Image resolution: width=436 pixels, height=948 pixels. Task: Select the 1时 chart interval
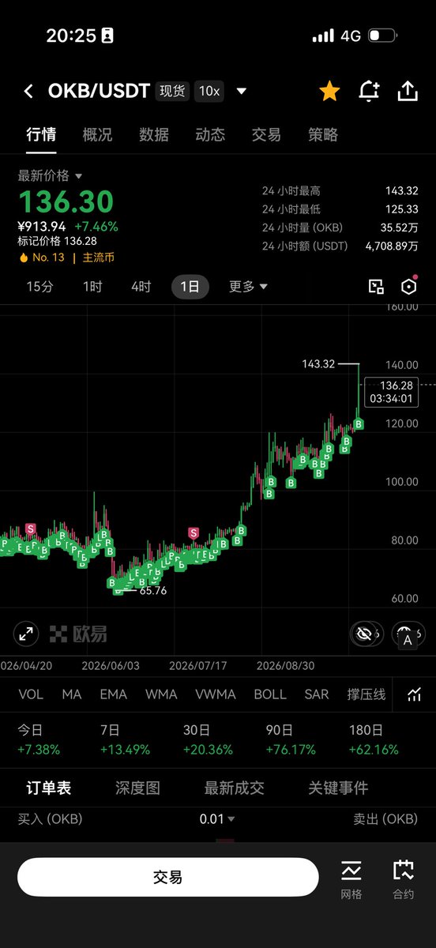(x=92, y=287)
